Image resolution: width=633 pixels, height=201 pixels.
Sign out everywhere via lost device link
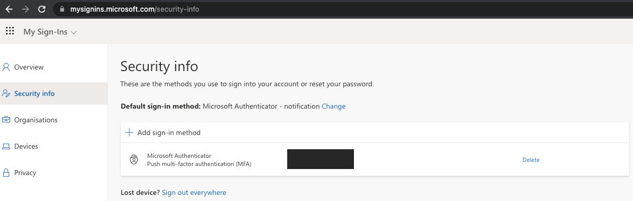pyautogui.click(x=194, y=192)
